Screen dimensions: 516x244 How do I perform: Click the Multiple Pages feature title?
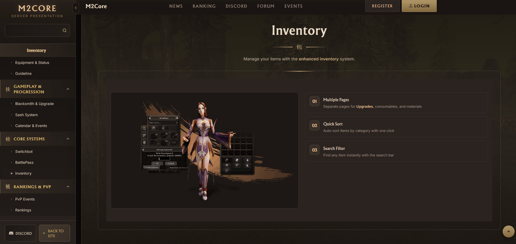[x=336, y=100]
